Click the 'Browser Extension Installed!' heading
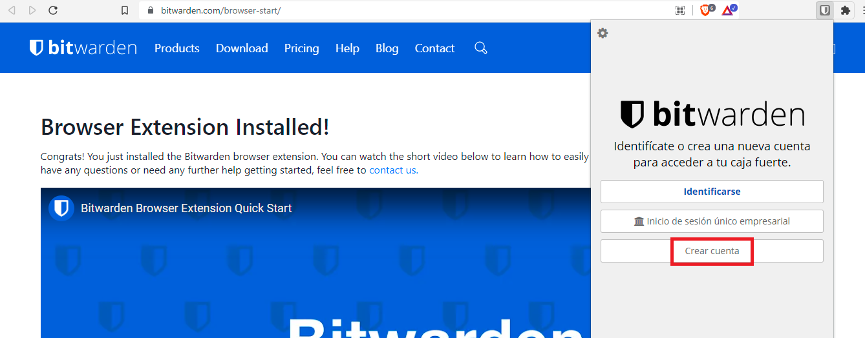 coord(185,127)
